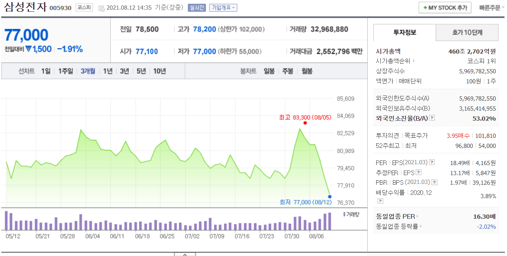Click the tall volume bar at 05/12
The width and height of the screenshot is (507, 256).
[6, 220]
